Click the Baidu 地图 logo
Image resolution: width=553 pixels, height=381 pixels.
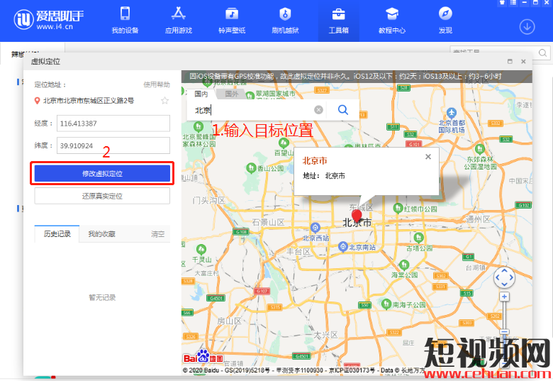coord(203,357)
